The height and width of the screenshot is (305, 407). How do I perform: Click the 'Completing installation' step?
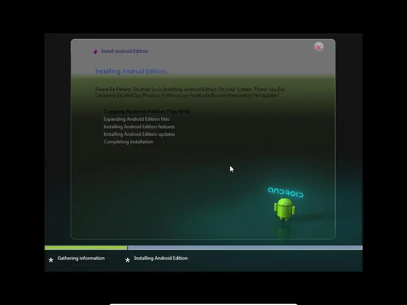(128, 142)
